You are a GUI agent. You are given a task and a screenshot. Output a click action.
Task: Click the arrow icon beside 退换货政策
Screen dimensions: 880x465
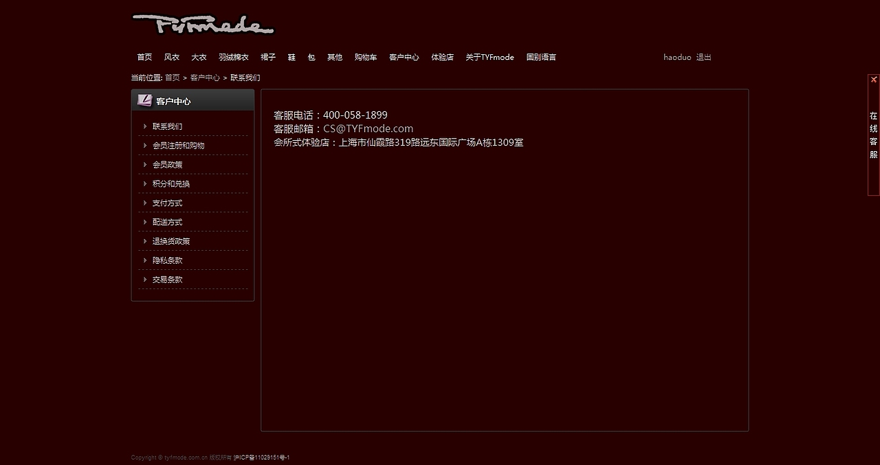coord(144,241)
